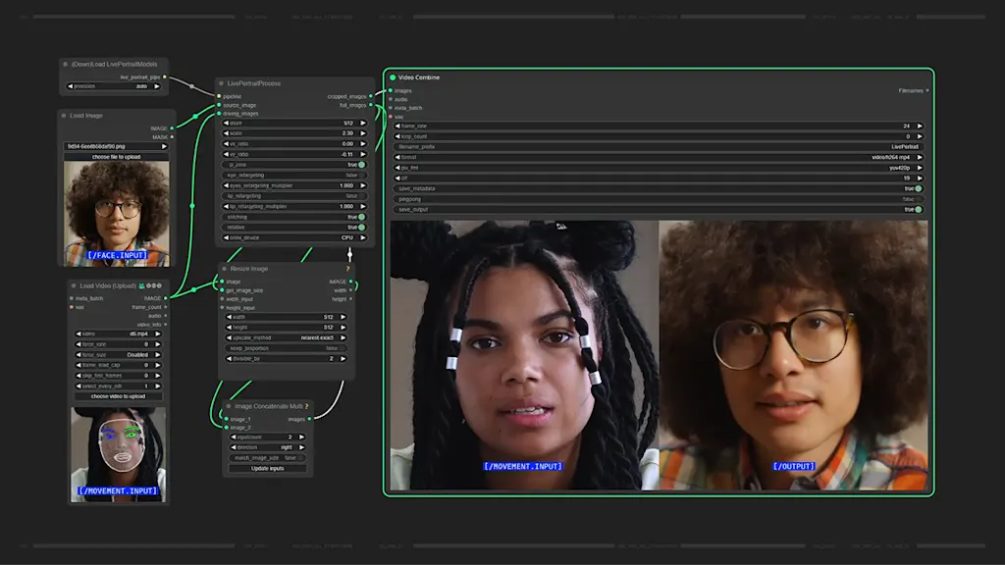Collapse the Video Combine node using its green dot
Image resolution: width=1005 pixels, height=565 pixels.
393,77
